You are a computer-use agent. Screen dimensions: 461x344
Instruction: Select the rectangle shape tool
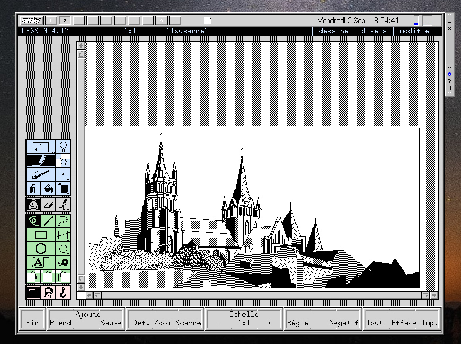[x=41, y=235]
